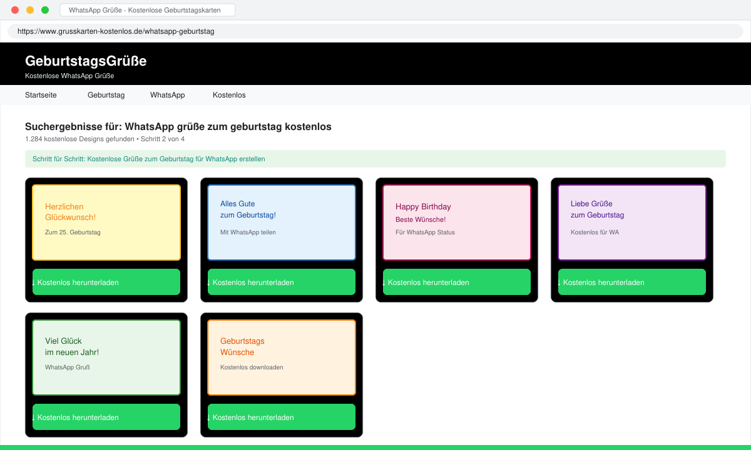This screenshot has width=751, height=450.
Task: Click the 'Für WhatsApp Status' card caption
Action: coord(425,232)
